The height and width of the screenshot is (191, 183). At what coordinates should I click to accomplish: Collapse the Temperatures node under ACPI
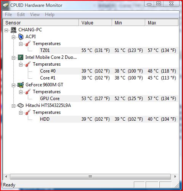click(x=21, y=44)
